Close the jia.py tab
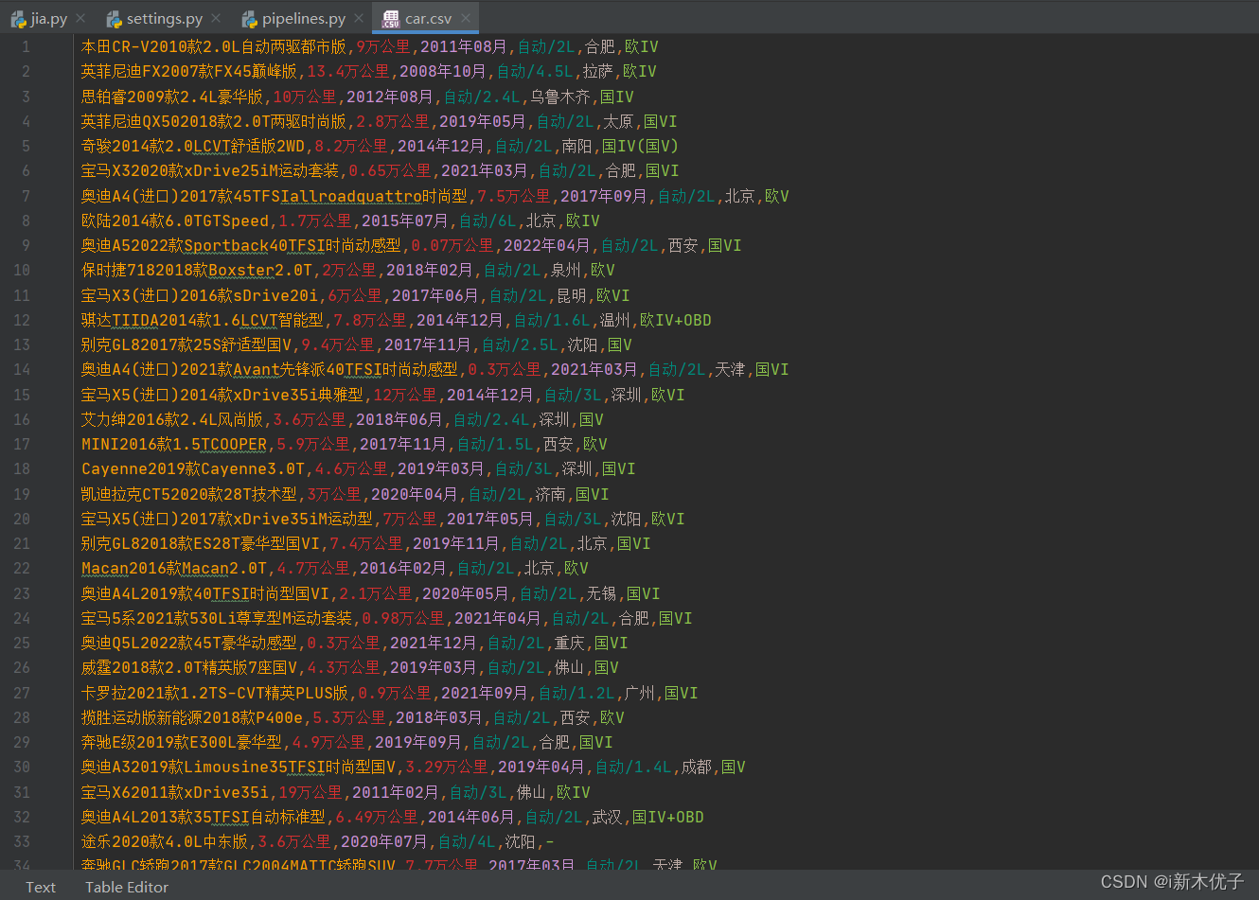 80,18
